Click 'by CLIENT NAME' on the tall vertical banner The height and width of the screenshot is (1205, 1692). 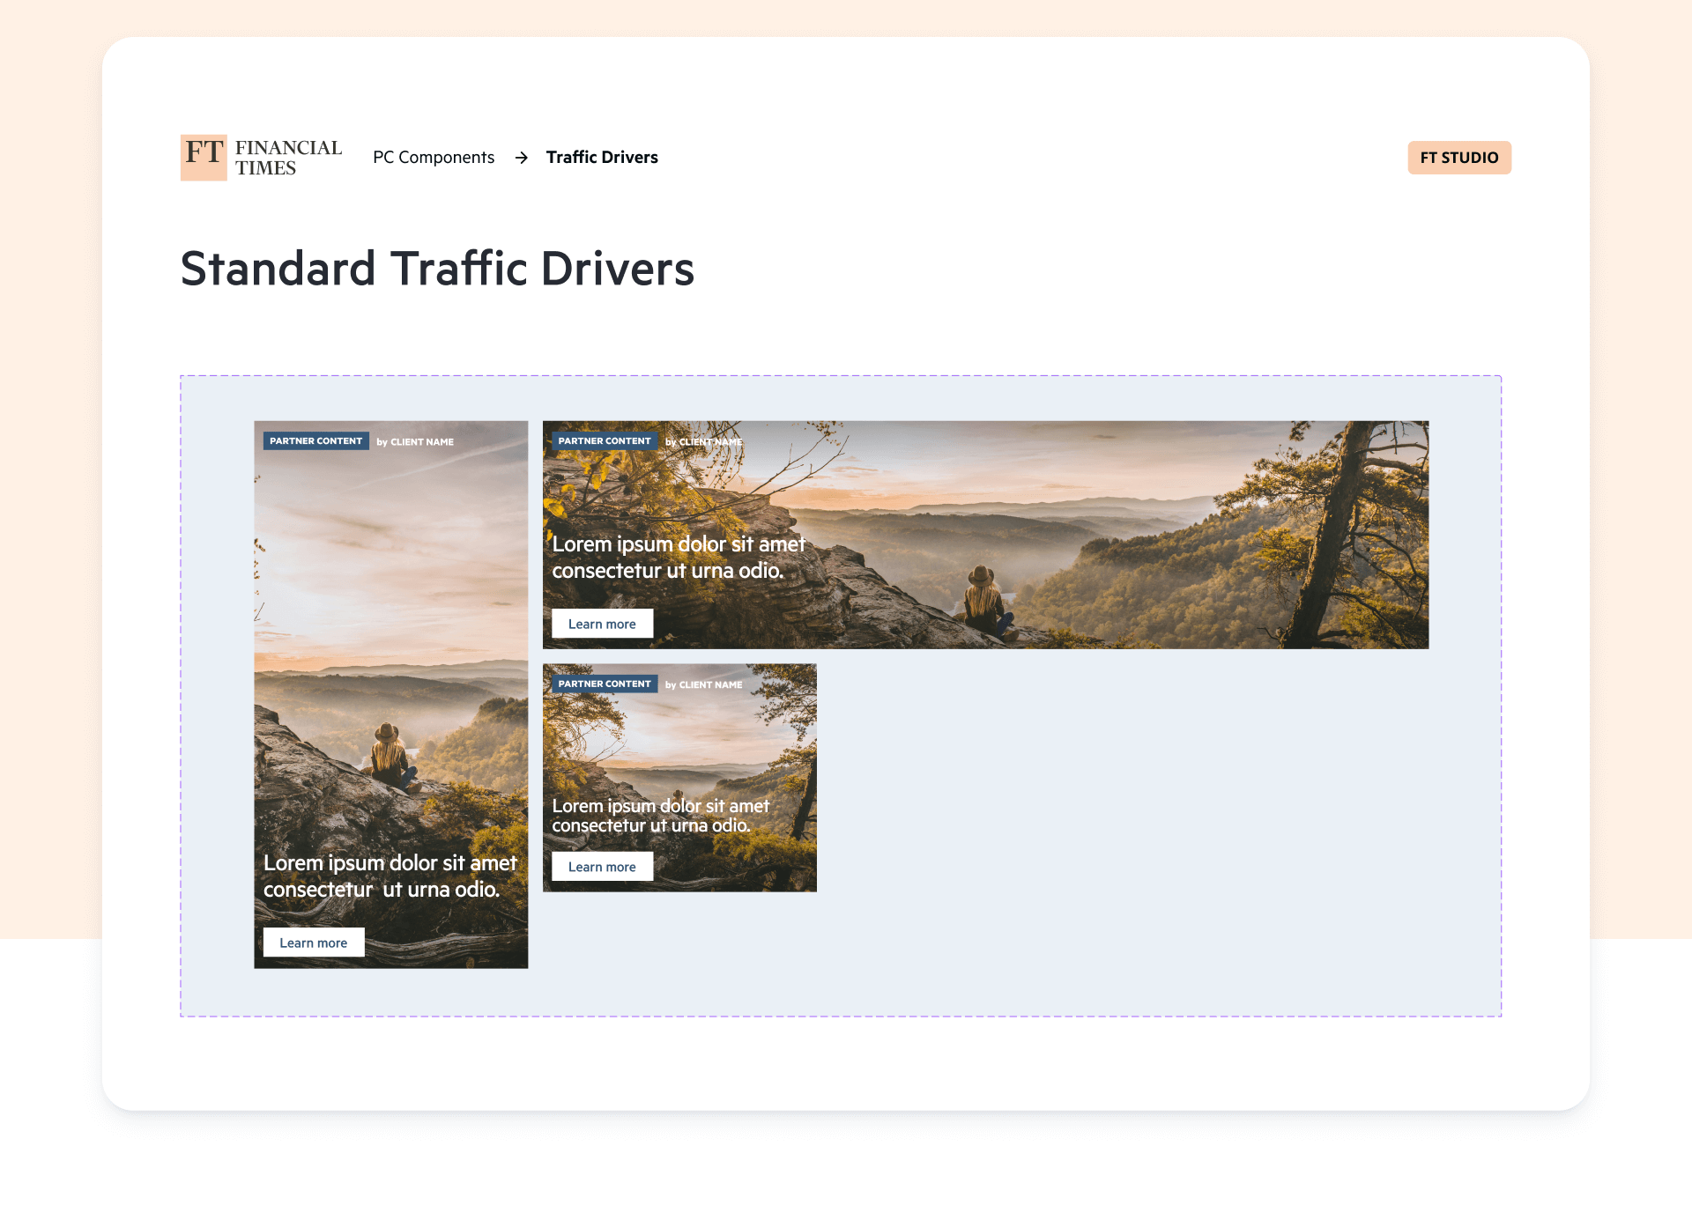tap(415, 442)
